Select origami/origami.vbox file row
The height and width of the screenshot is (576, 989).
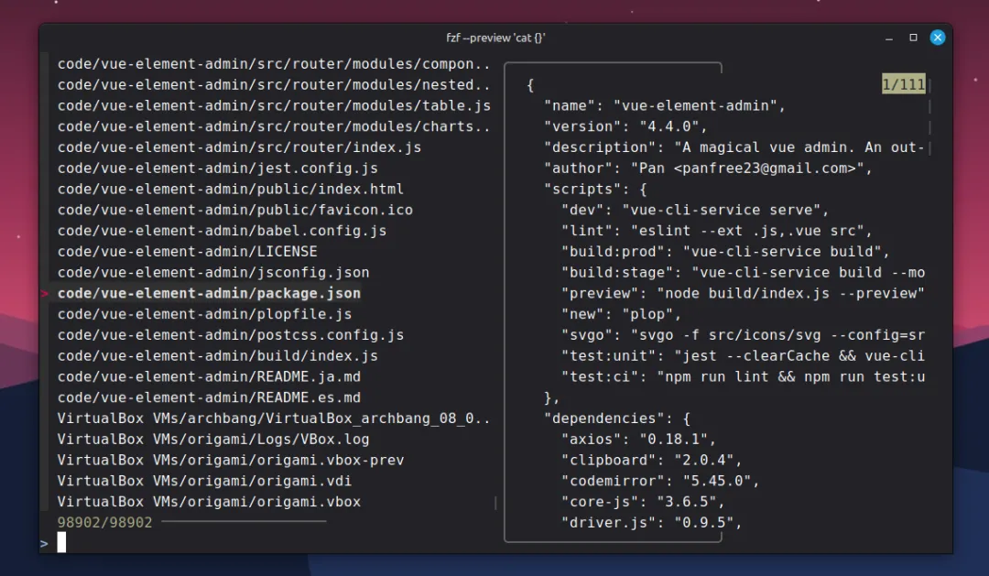[209, 501]
